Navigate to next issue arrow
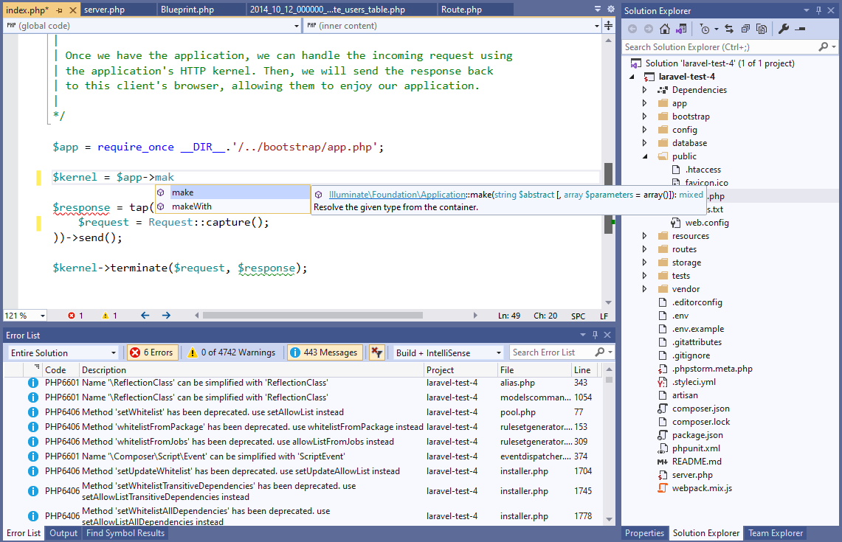The height and width of the screenshot is (542, 842). point(167,316)
